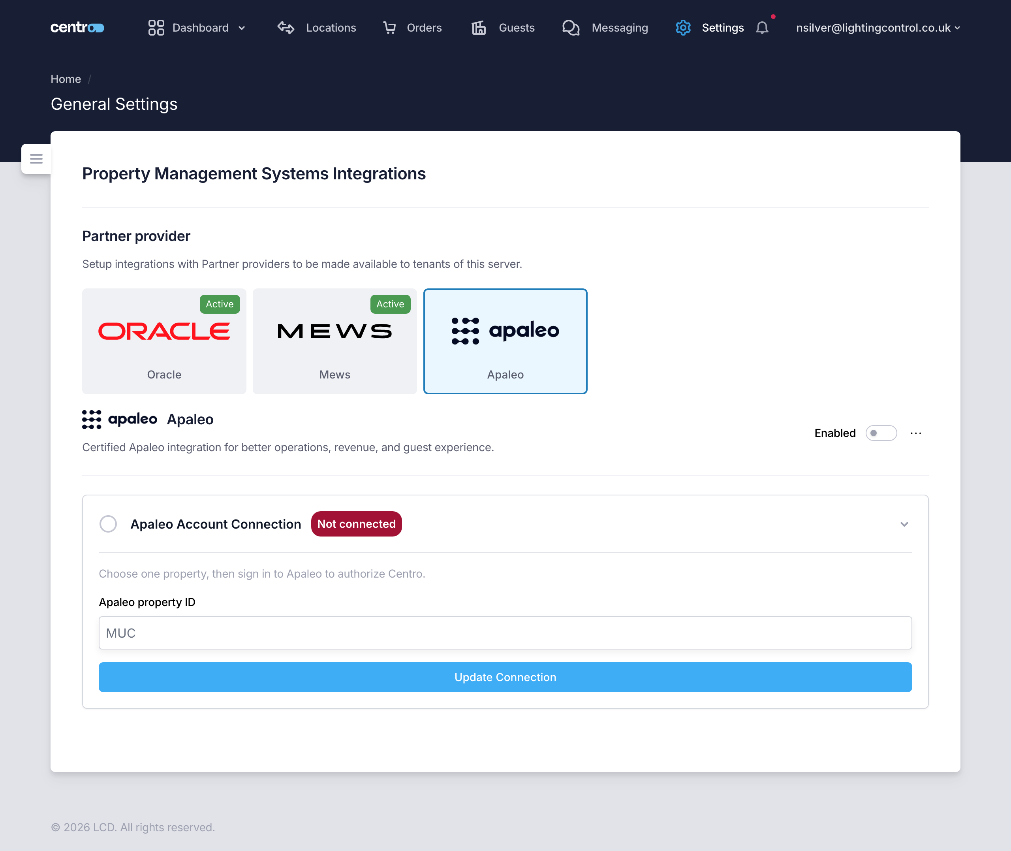The width and height of the screenshot is (1011, 851).
Task: Toggle the Enabled switch for Apaleo
Action: point(881,433)
